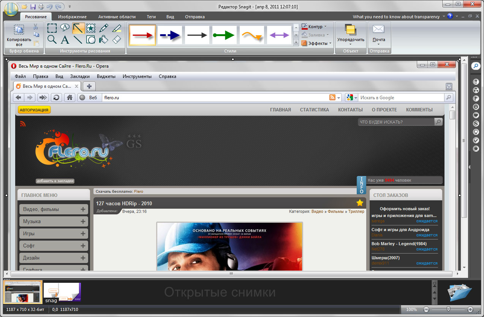Viewport: 484px width, 317px height.
Task: Redo via the quick access toolbar
Action: (58, 7)
